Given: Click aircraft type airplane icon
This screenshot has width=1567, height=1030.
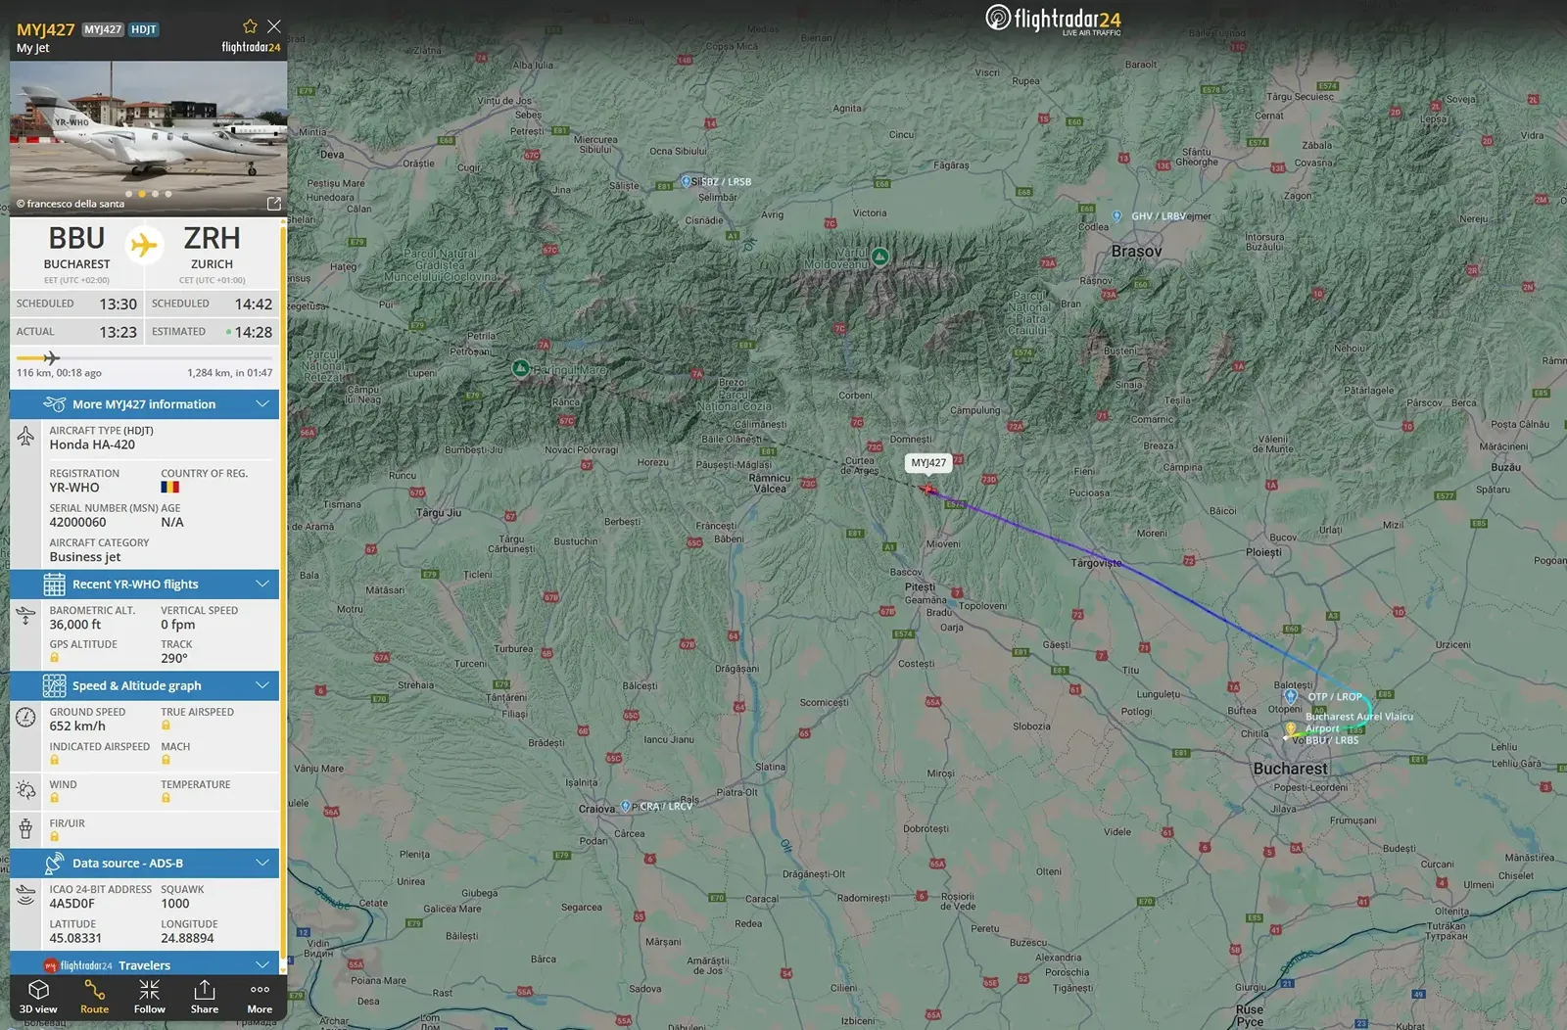Looking at the screenshot, I should click(x=25, y=437).
